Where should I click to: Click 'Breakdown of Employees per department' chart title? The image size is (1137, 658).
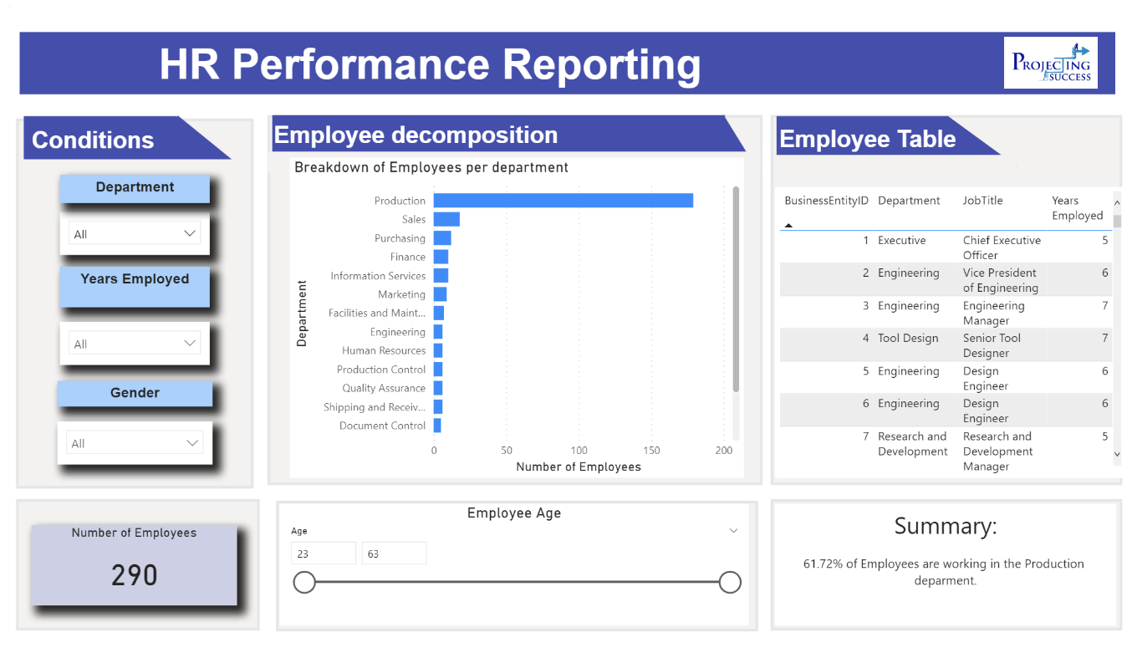tap(431, 167)
